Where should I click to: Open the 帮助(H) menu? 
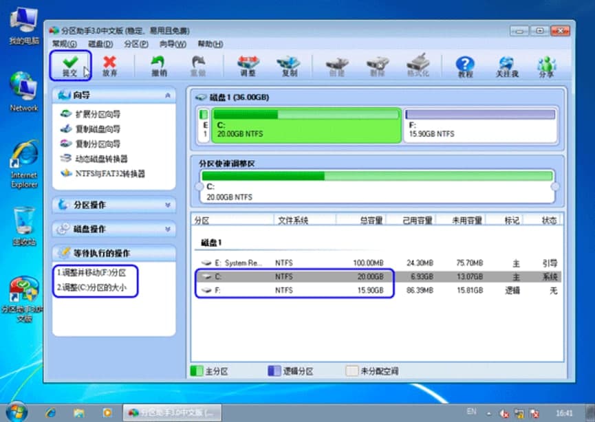point(210,44)
